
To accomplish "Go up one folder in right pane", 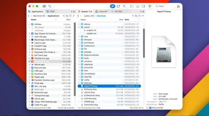I will 133,16.
